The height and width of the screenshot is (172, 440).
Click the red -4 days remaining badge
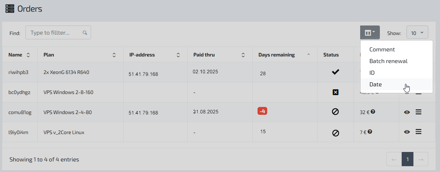click(x=262, y=111)
